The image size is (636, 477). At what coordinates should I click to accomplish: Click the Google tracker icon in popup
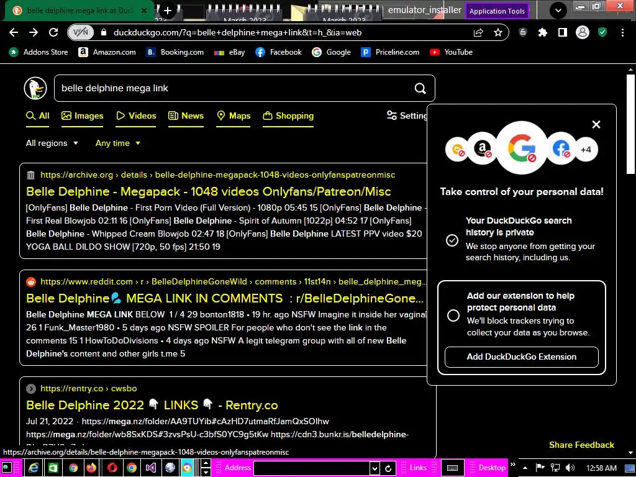click(522, 148)
